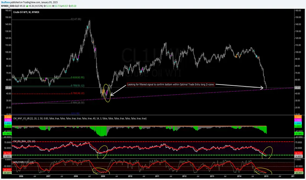Click the 49.20 current price tag on the left scale
The image size is (306, 180).
click(8, 88)
